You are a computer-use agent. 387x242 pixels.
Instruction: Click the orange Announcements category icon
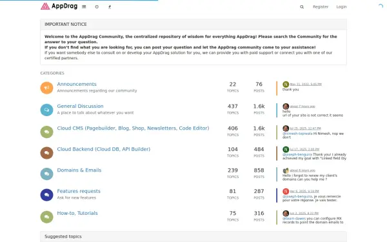pos(46,88)
